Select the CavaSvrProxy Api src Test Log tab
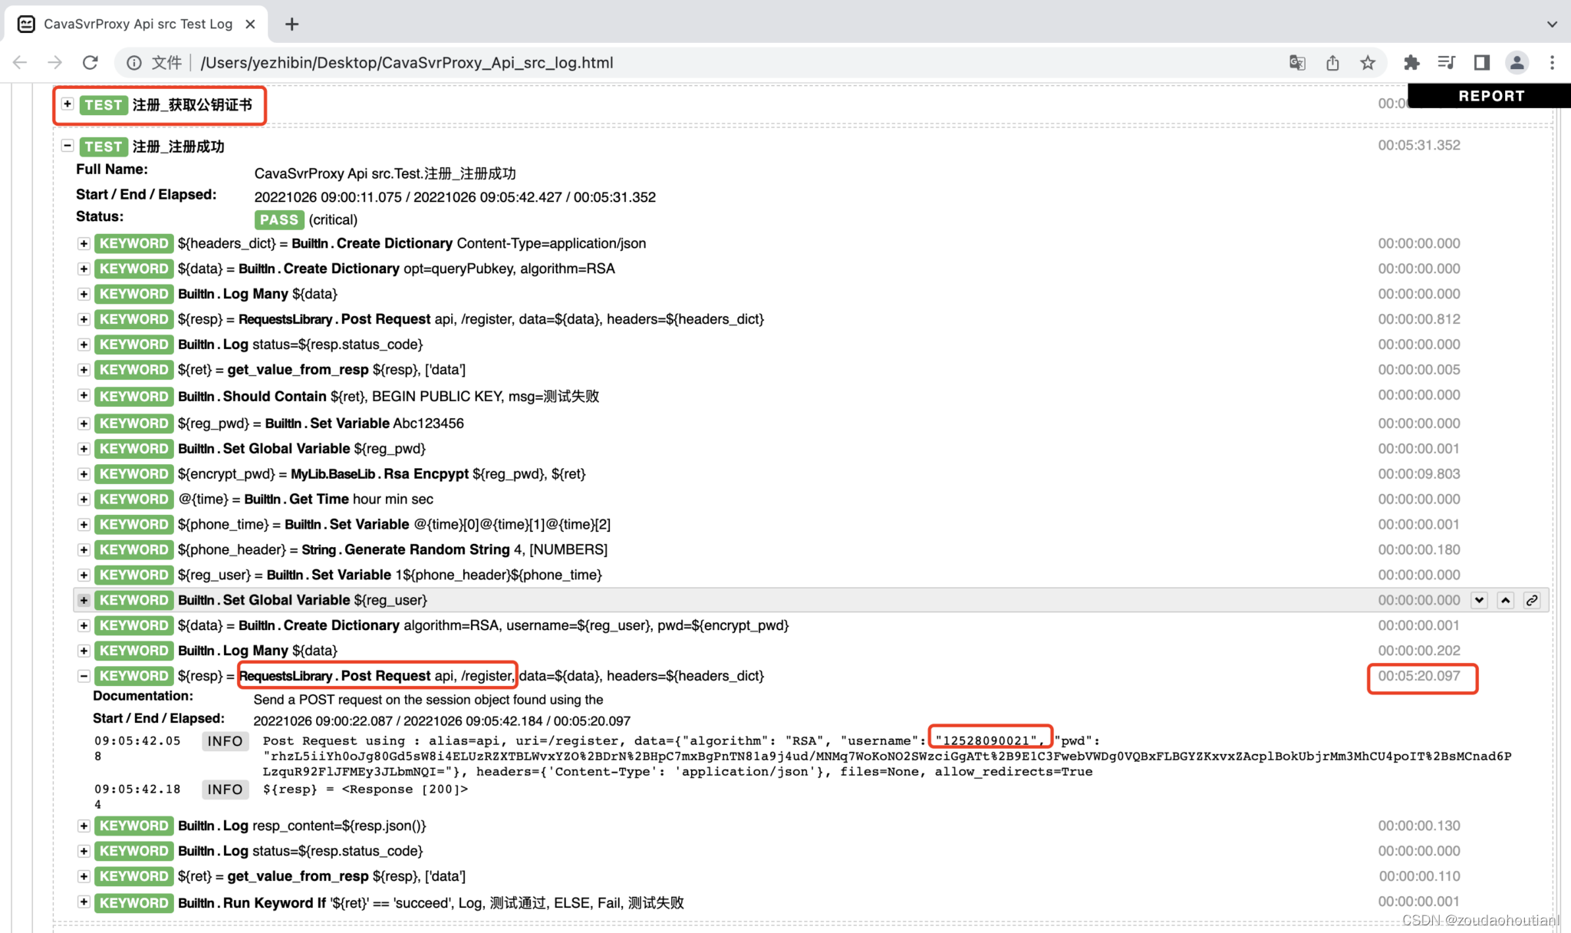 (137, 24)
